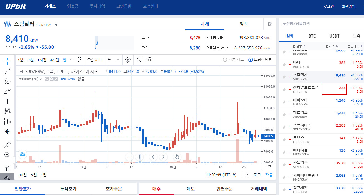
Task: Toggle 로그 logarithmic scale
Action: tap(257, 175)
